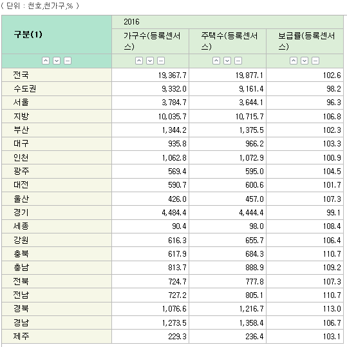Select the 인천 row label
The width and height of the screenshot is (347, 347).
pyautogui.click(x=21, y=157)
